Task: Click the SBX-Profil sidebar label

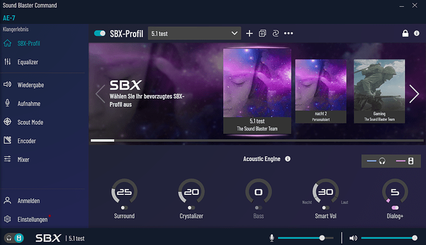Action: point(29,43)
